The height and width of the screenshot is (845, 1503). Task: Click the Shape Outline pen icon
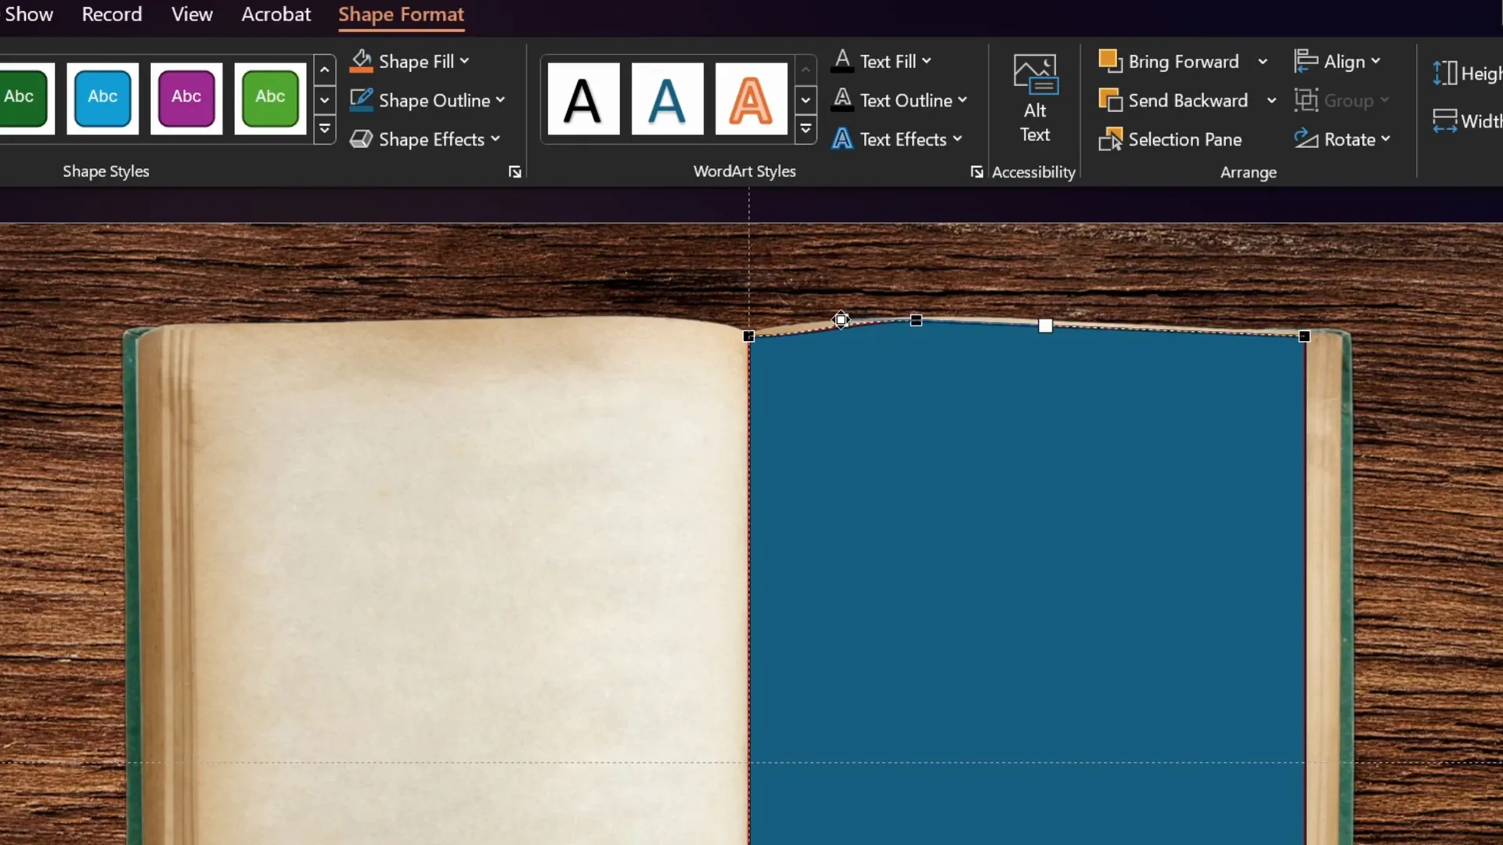[x=361, y=100]
